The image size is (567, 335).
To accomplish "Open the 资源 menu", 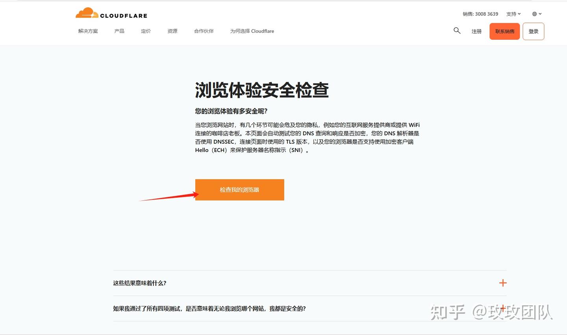I will tap(172, 31).
